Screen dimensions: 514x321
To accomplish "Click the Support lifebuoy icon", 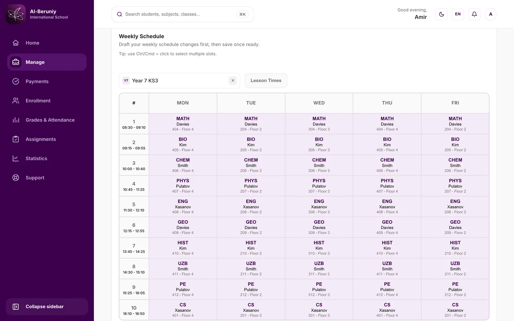I will tap(16, 178).
